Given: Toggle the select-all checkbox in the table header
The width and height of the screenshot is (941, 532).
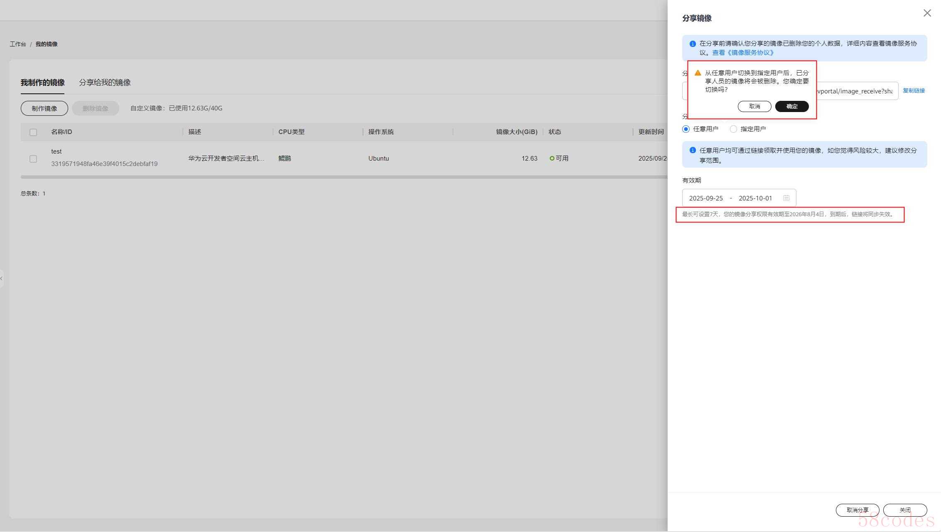Looking at the screenshot, I should 33,132.
